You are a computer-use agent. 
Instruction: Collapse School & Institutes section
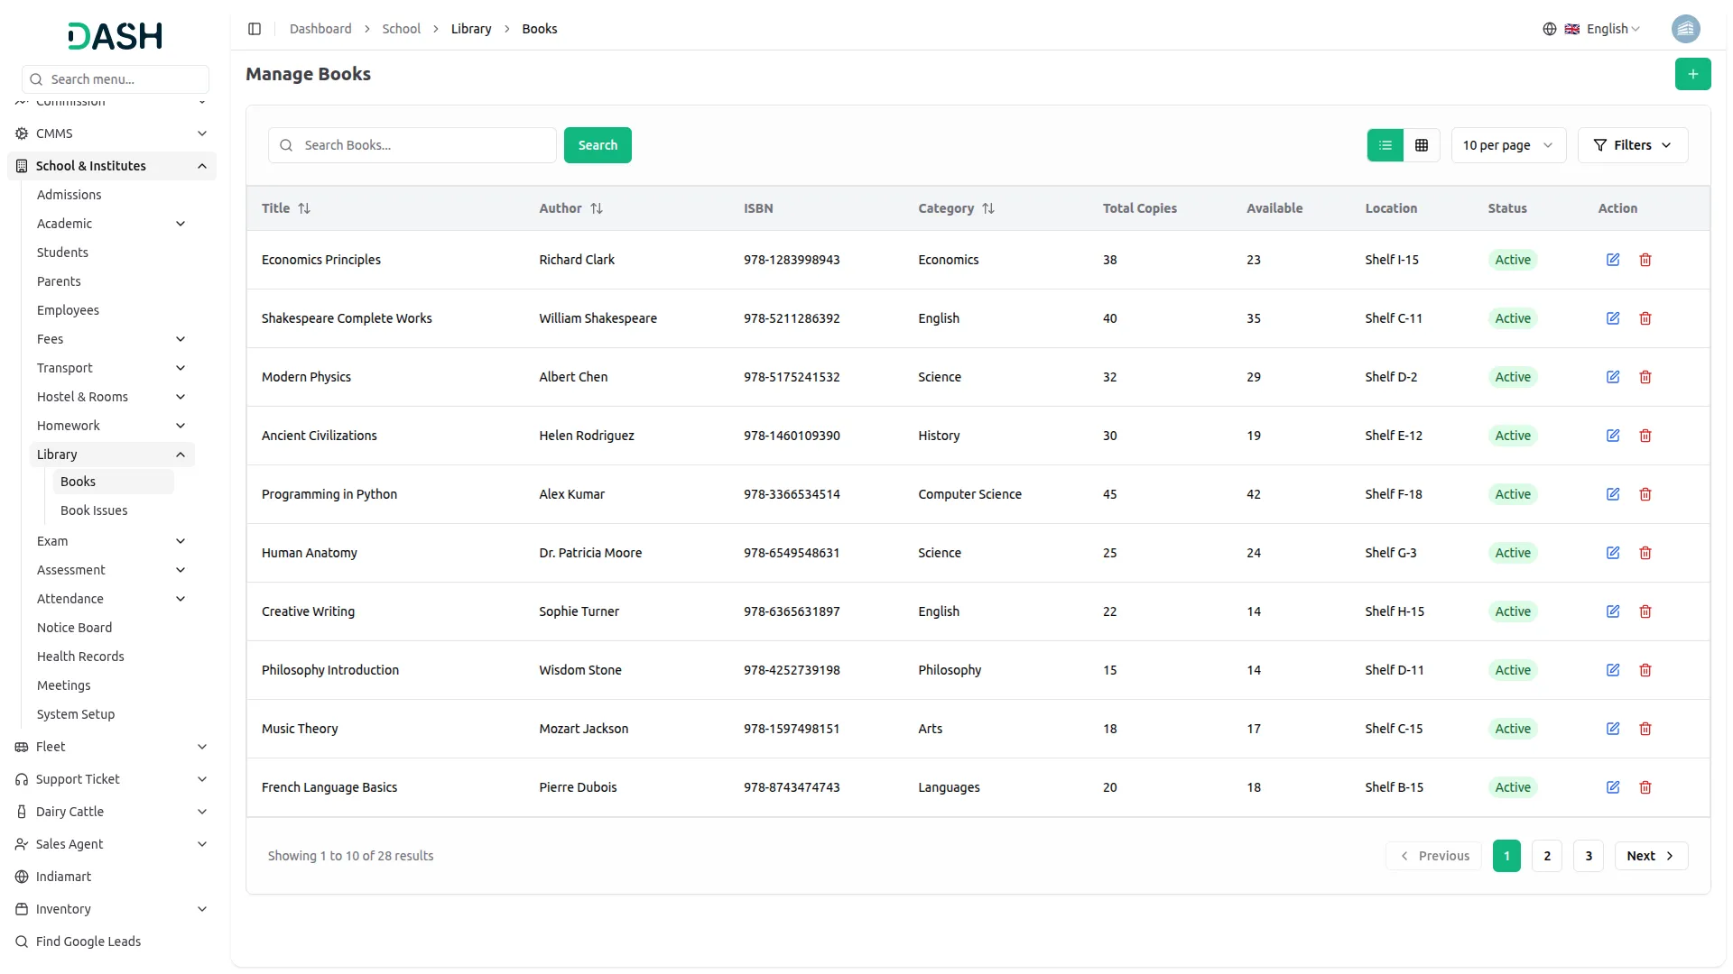click(x=112, y=166)
